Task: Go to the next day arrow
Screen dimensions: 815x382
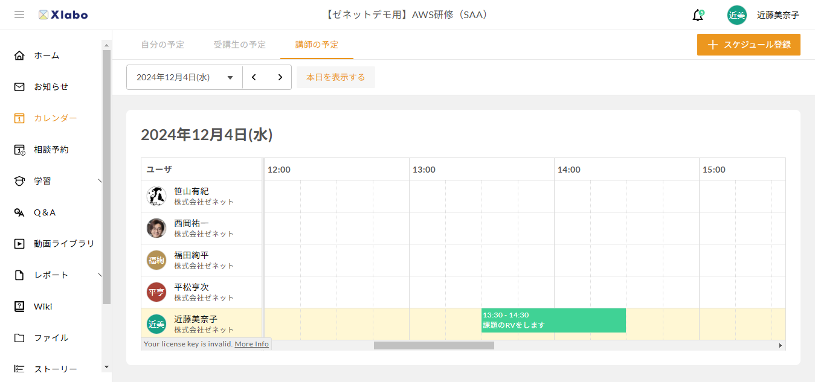Action: pos(280,77)
